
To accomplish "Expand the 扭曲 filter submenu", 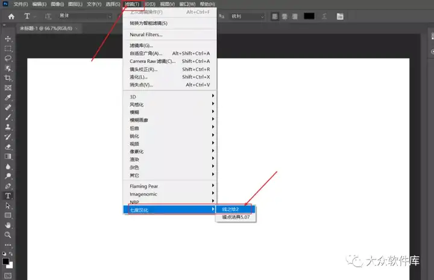I will point(169,128).
